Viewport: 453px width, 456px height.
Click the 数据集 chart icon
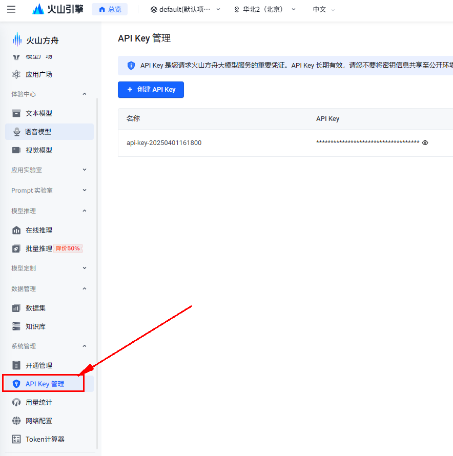(16, 308)
